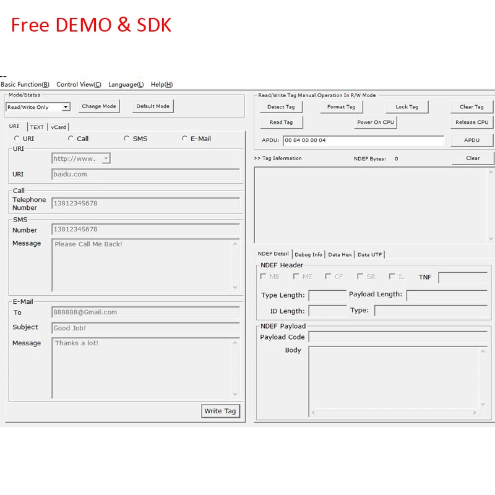Click Write Tag to write the tag
Viewport: 495px width, 495px height.
pos(220,410)
